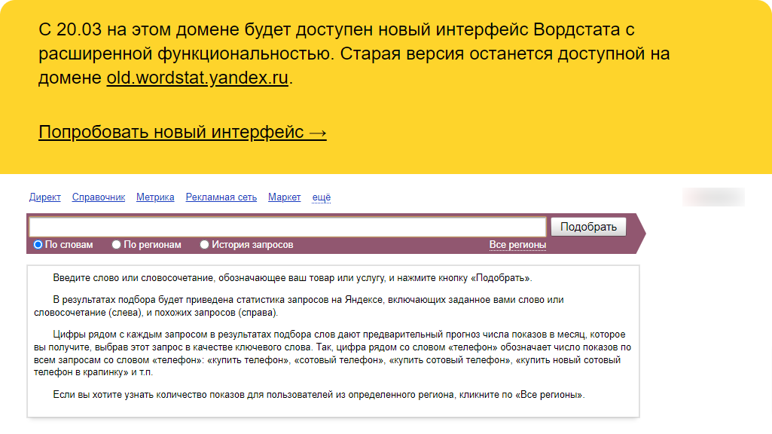The image size is (772, 434).
Task: Focus the keyword search input field
Action: tap(288, 227)
